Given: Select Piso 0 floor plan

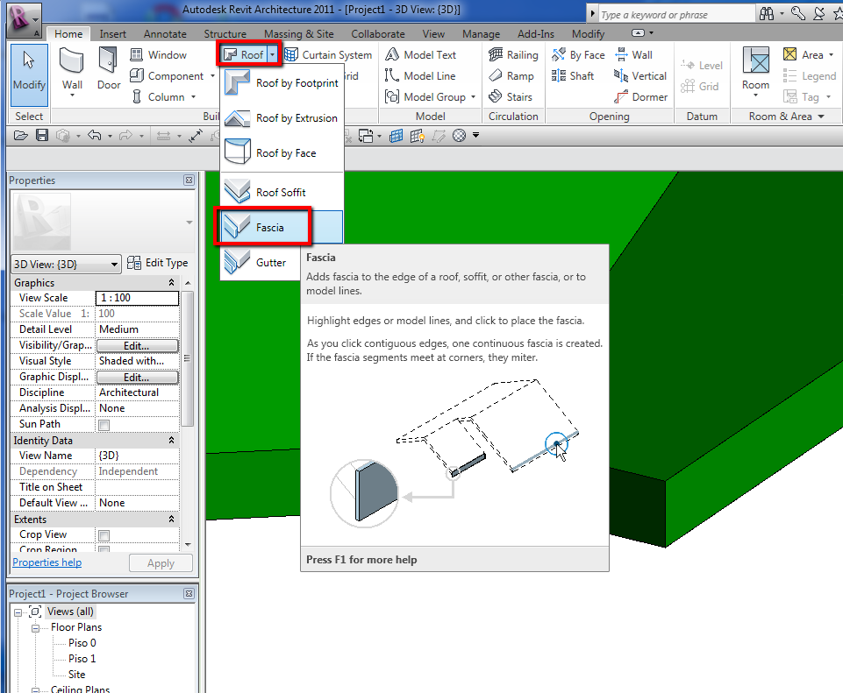Looking at the screenshot, I should click(x=82, y=643).
